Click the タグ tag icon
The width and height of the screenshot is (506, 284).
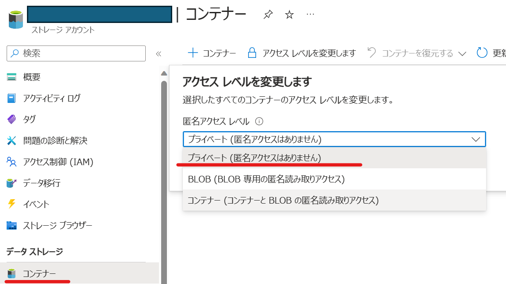[x=11, y=119]
